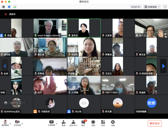168x127 pixels.
Task: Toggle the 录制 recording button
Action: (93, 123)
